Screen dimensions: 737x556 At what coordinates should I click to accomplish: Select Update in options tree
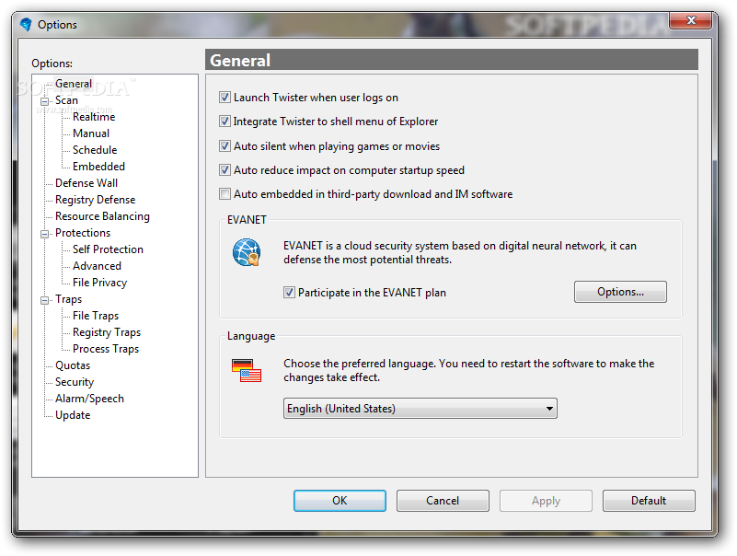[x=73, y=415]
